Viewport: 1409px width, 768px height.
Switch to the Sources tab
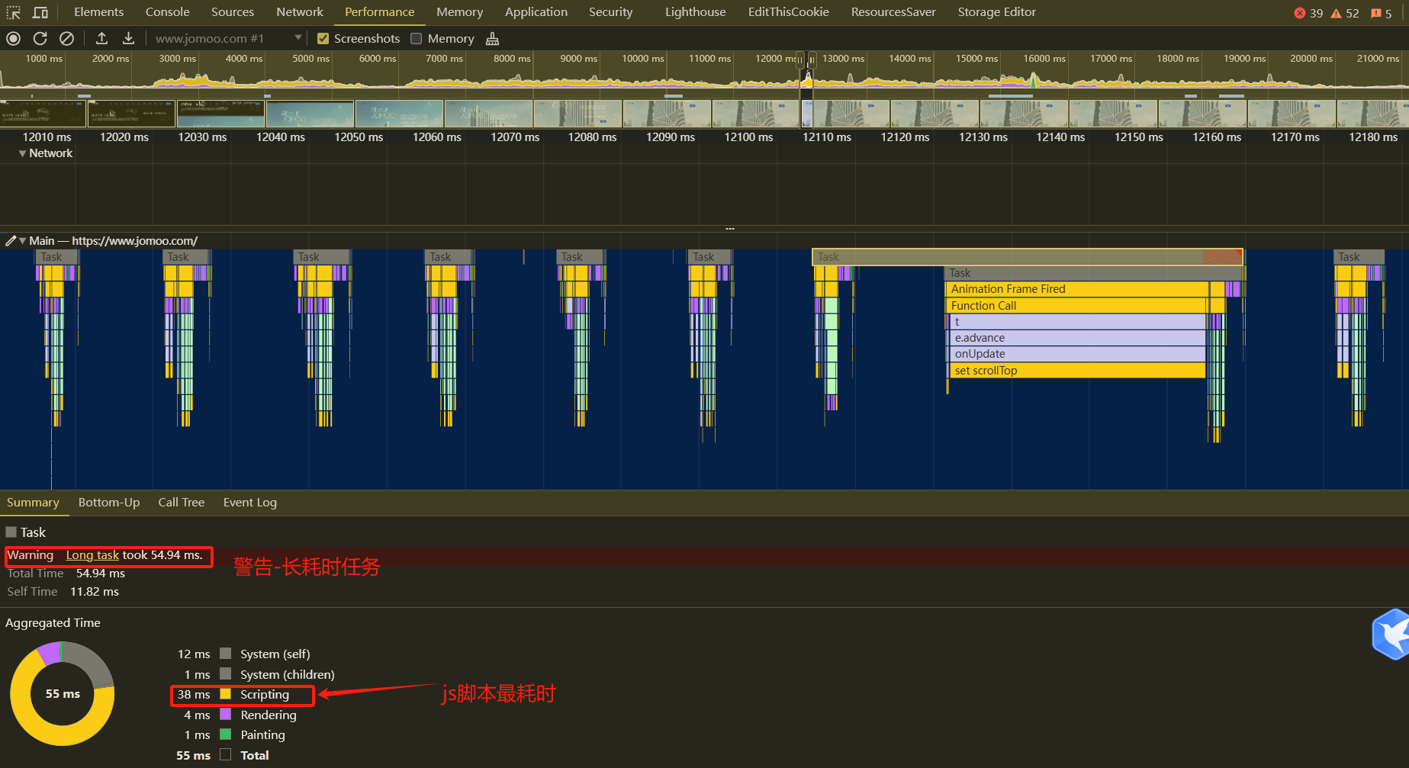pos(233,12)
